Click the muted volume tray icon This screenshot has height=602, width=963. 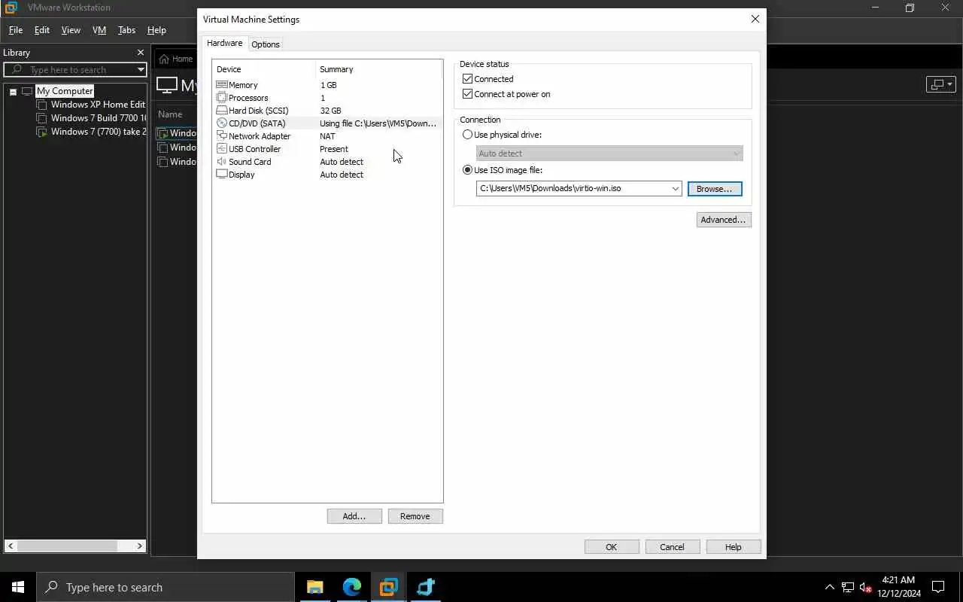(866, 588)
